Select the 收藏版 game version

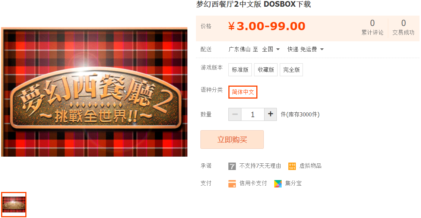(x=266, y=70)
